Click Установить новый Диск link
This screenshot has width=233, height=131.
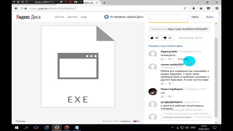127,17
